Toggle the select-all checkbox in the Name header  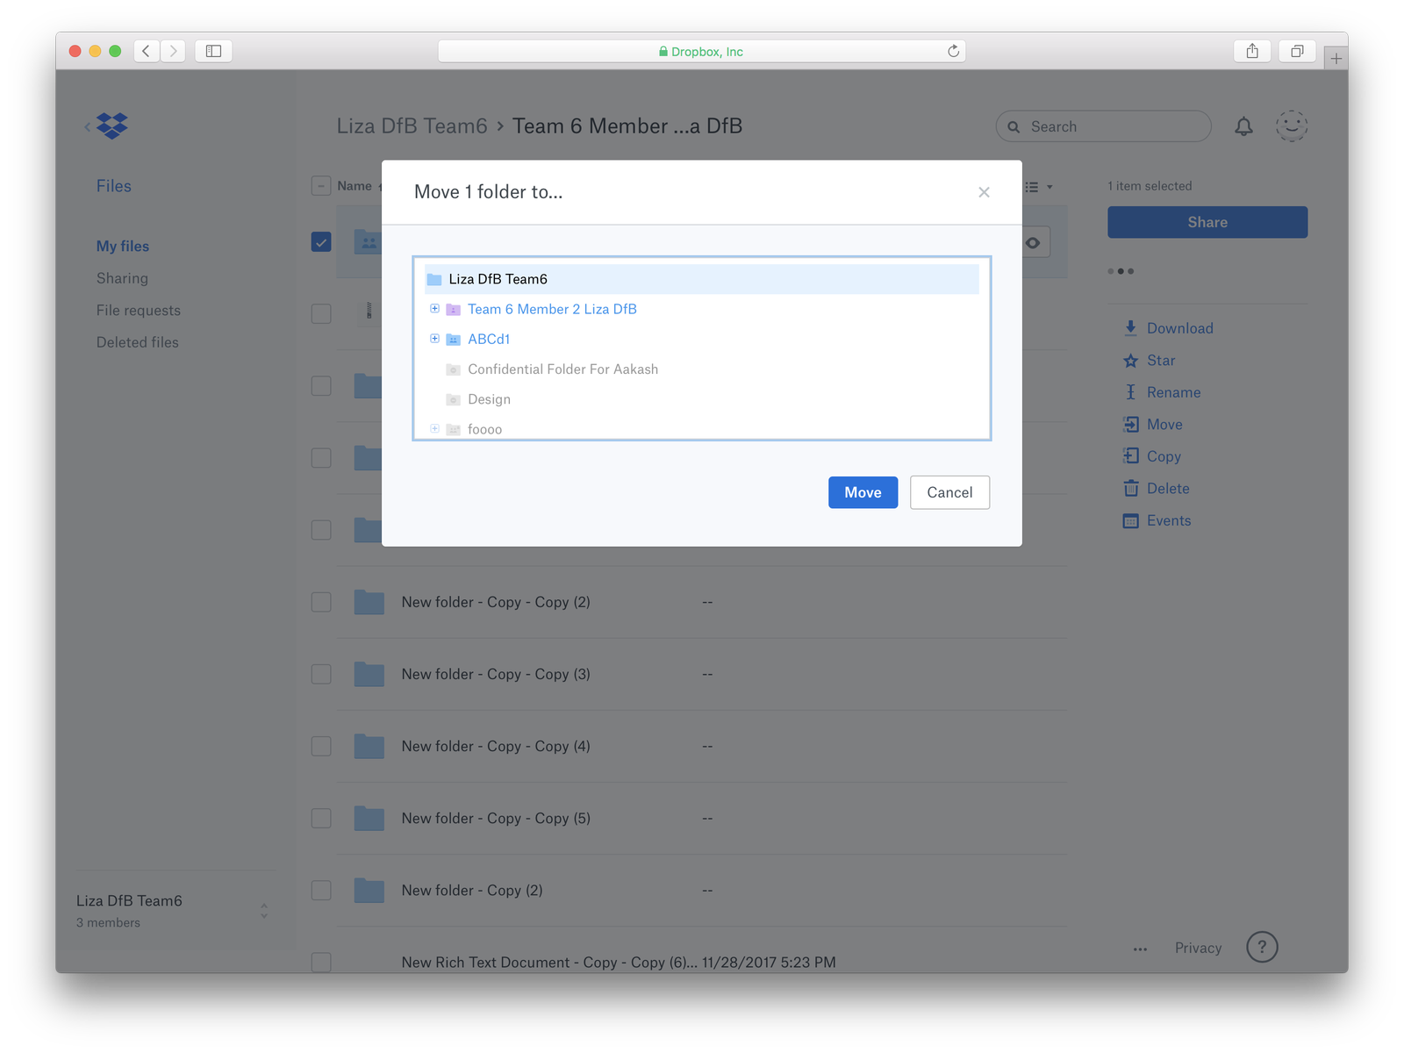(x=321, y=185)
